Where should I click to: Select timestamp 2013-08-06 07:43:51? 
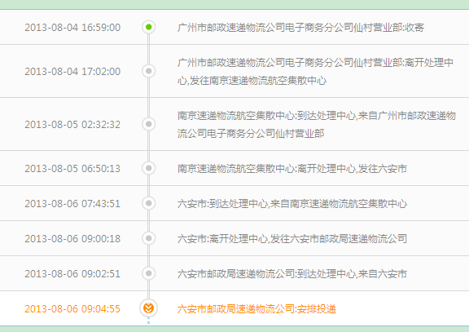tap(72, 204)
